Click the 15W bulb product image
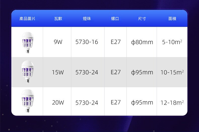 click(27, 72)
